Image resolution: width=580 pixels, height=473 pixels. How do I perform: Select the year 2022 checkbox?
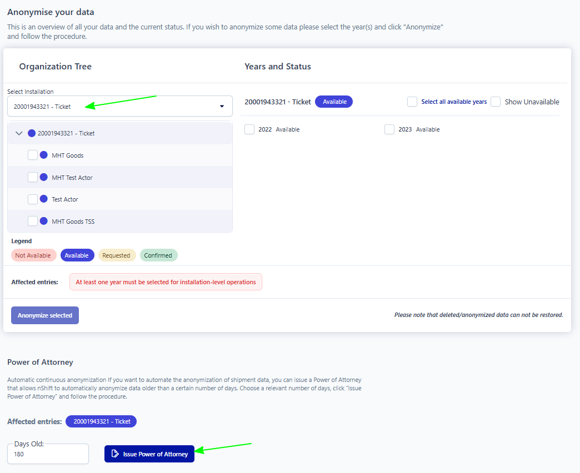249,129
